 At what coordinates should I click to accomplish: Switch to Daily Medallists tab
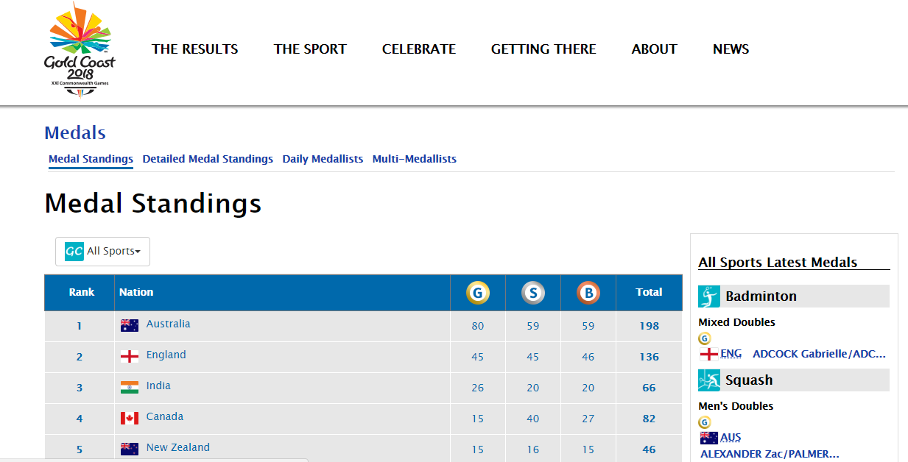pos(323,159)
